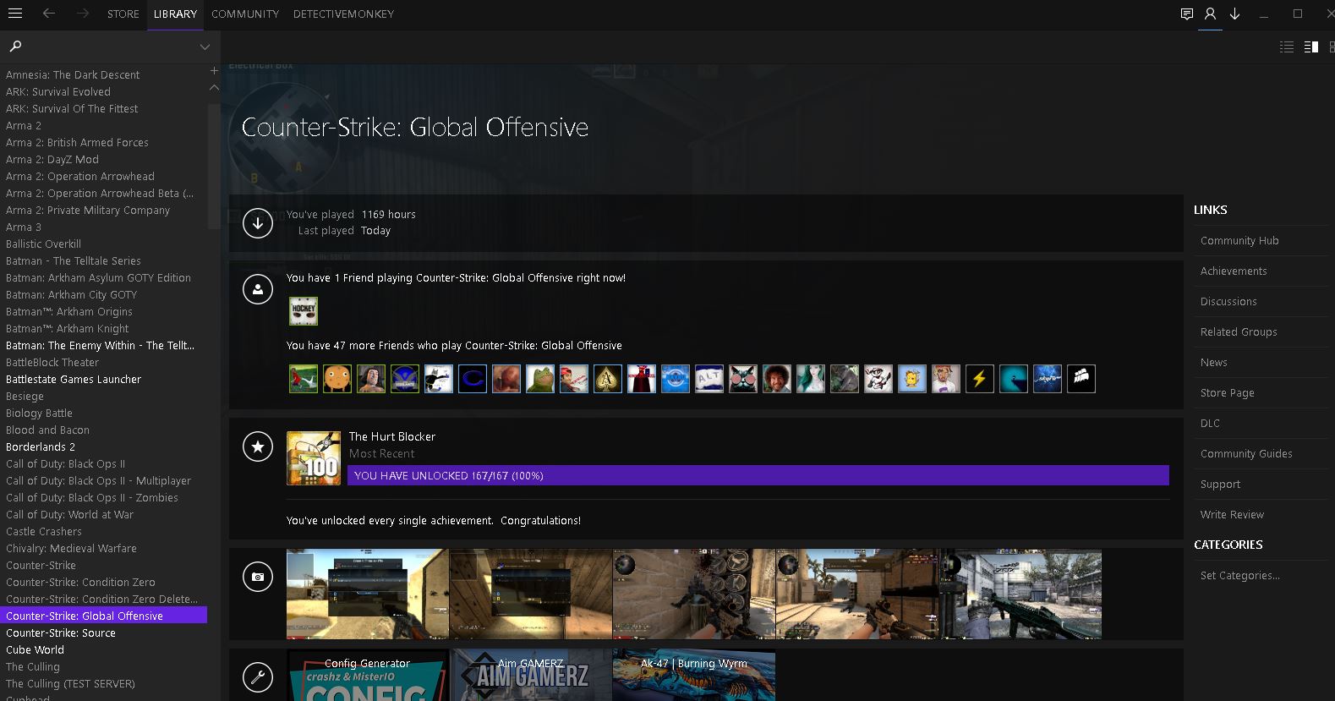Image resolution: width=1335 pixels, height=701 pixels.
Task: Open screenshot with teal rifle on grayscale street
Action: coord(1020,594)
